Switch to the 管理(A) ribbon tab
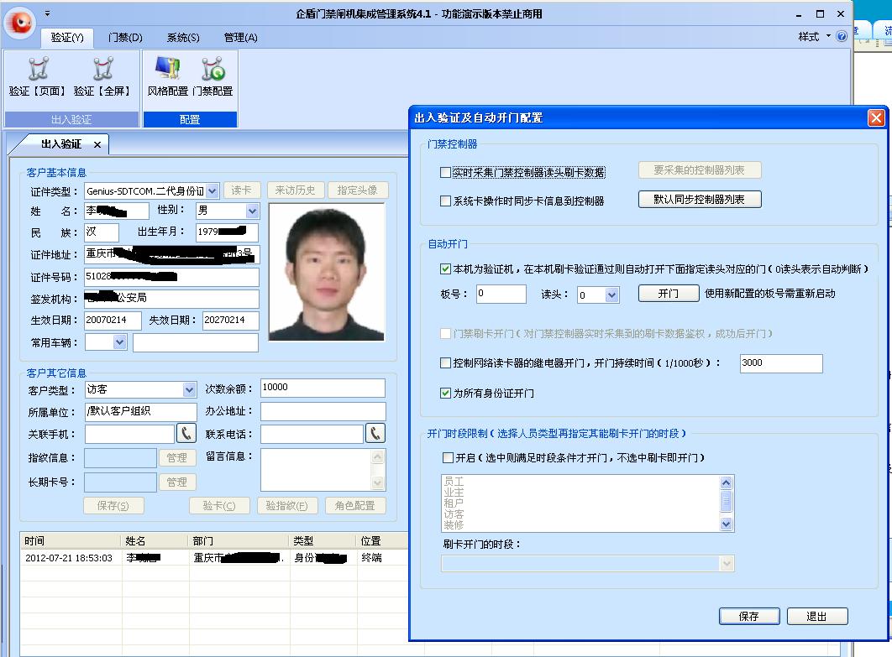Viewport: 892px width, 657px height. [240, 38]
